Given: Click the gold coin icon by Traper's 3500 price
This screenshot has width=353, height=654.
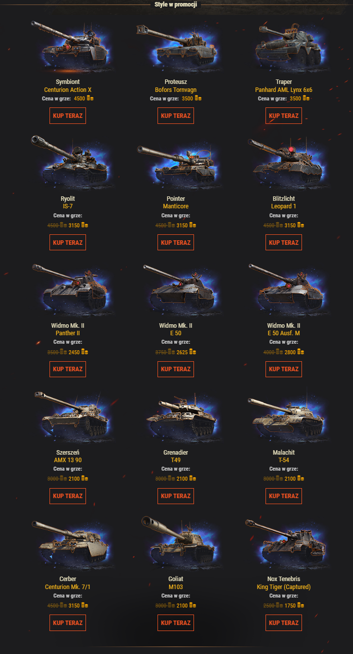Looking at the screenshot, I should pos(306,98).
